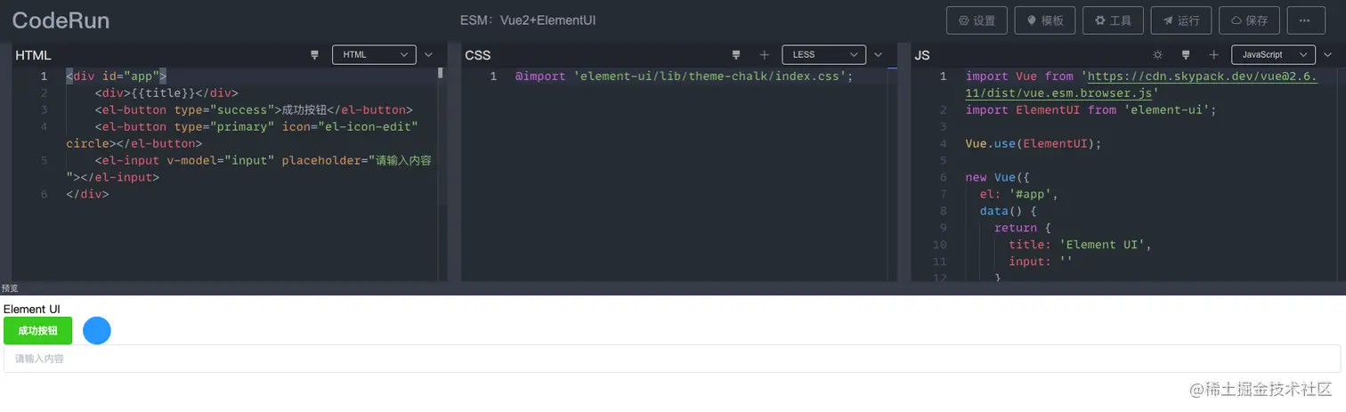This screenshot has height=412, width=1346.
Task: Click the plus icon in CSS panel
Action: point(764,55)
